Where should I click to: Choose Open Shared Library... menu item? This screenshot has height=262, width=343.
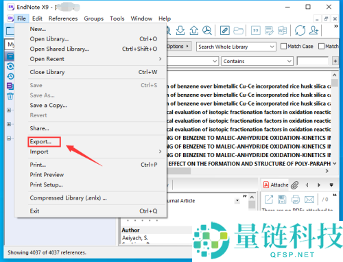point(59,49)
